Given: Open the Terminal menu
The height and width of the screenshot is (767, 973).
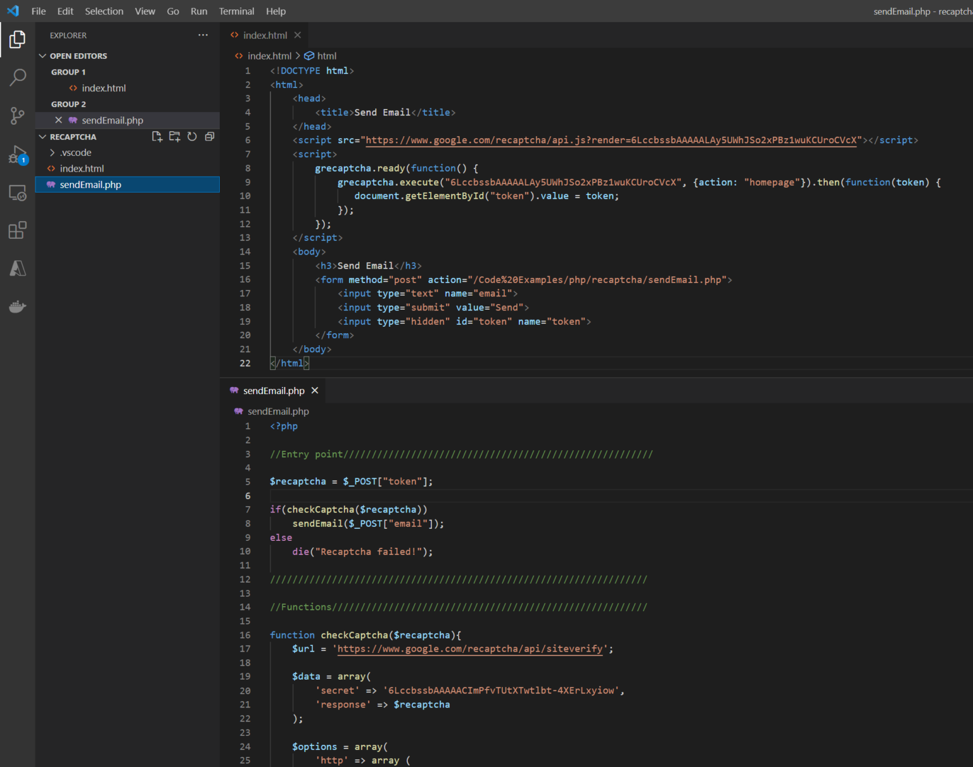Looking at the screenshot, I should click(x=236, y=11).
